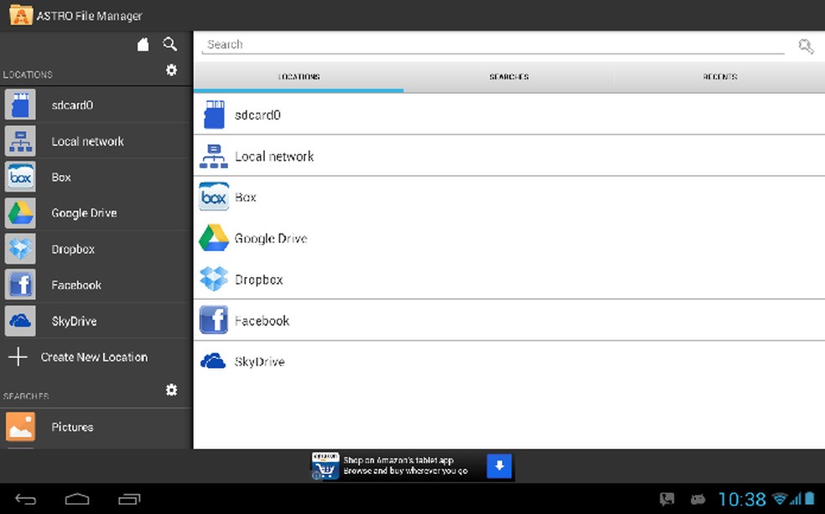The width and height of the screenshot is (825, 514).
Task: Tap the magnifier icon in the search bar
Action: point(805,46)
